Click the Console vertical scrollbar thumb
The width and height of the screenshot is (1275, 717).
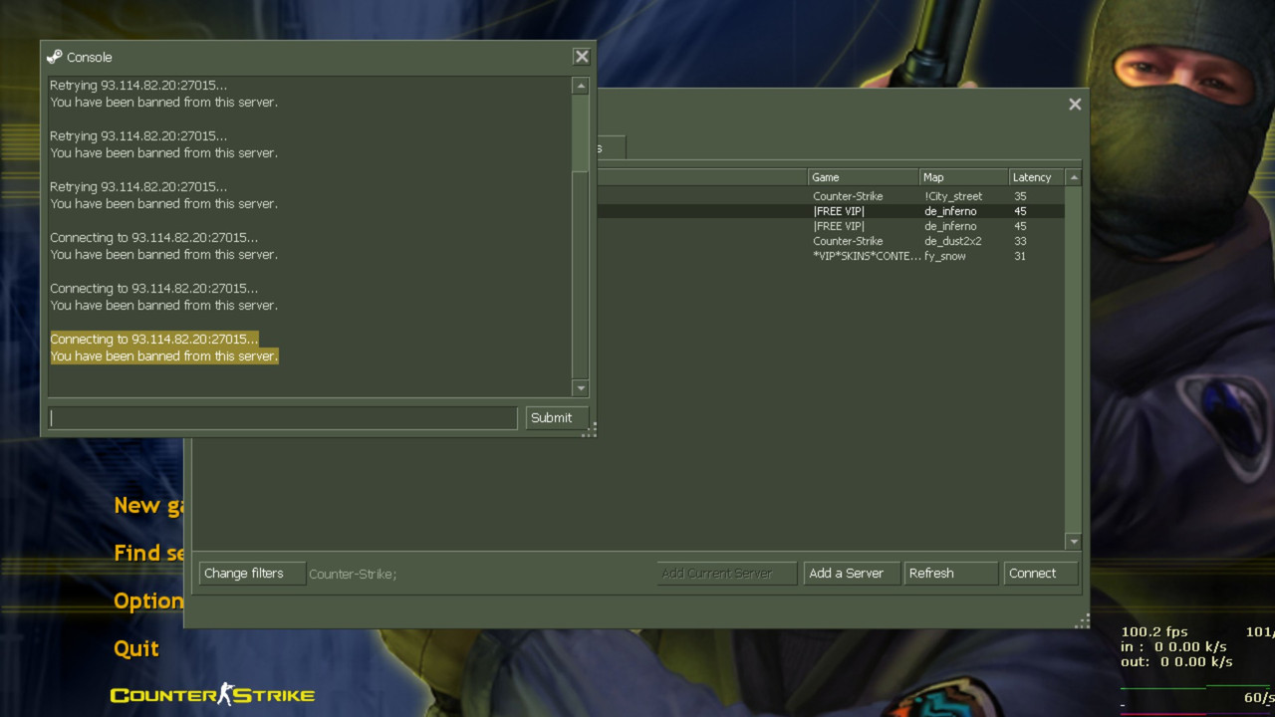pos(581,131)
